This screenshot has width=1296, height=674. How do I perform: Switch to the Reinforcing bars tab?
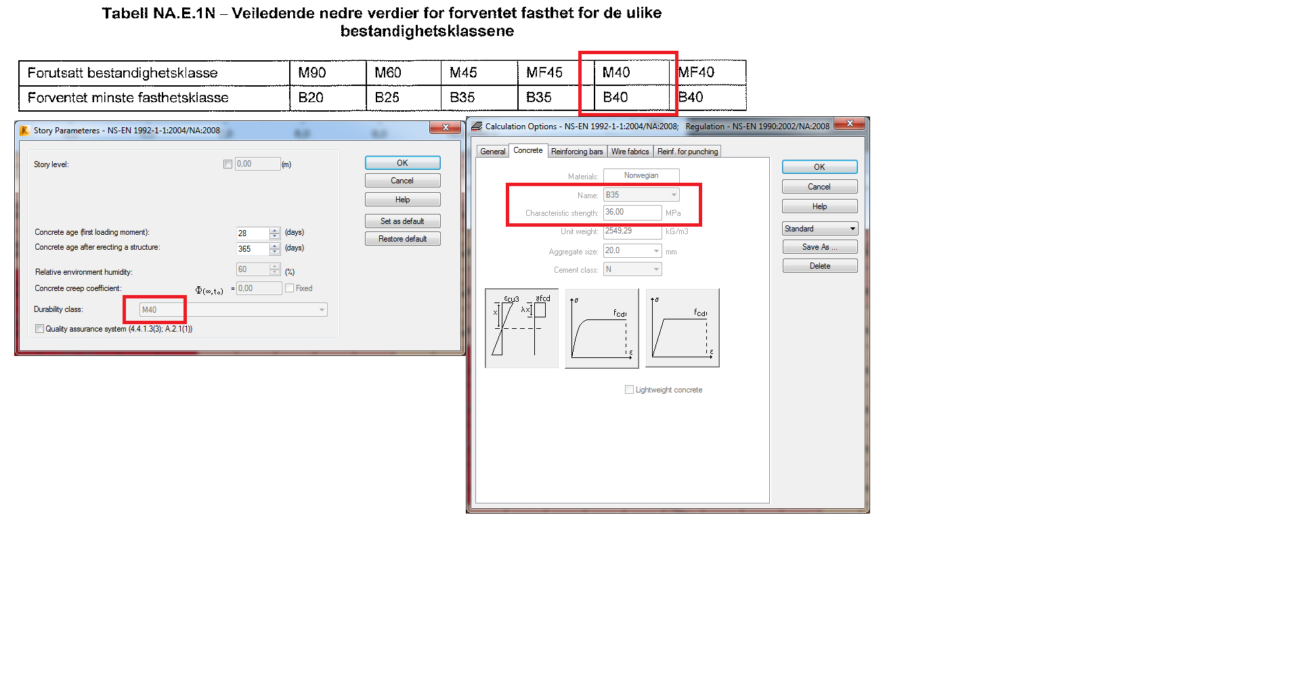576,151
